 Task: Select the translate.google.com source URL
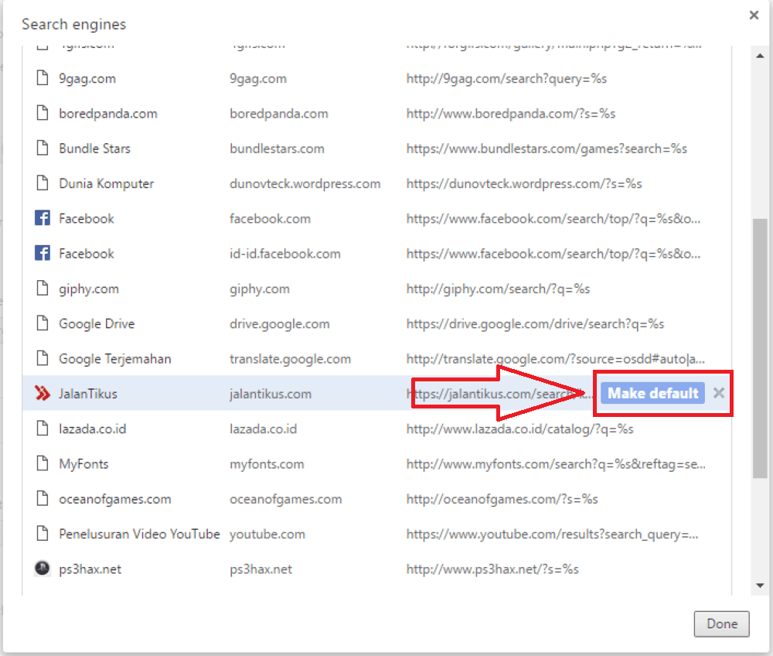[556, 359]
